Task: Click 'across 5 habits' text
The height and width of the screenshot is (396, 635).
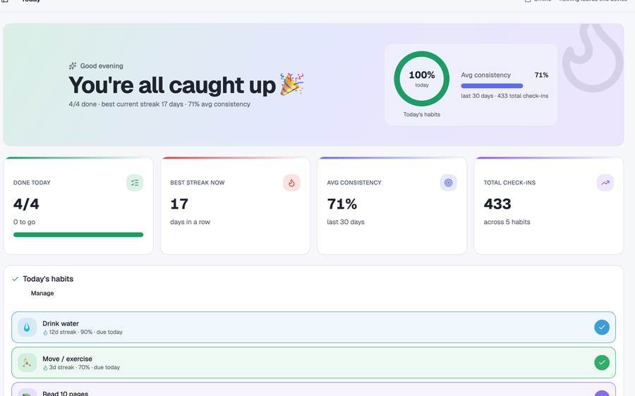Action: 507,222
